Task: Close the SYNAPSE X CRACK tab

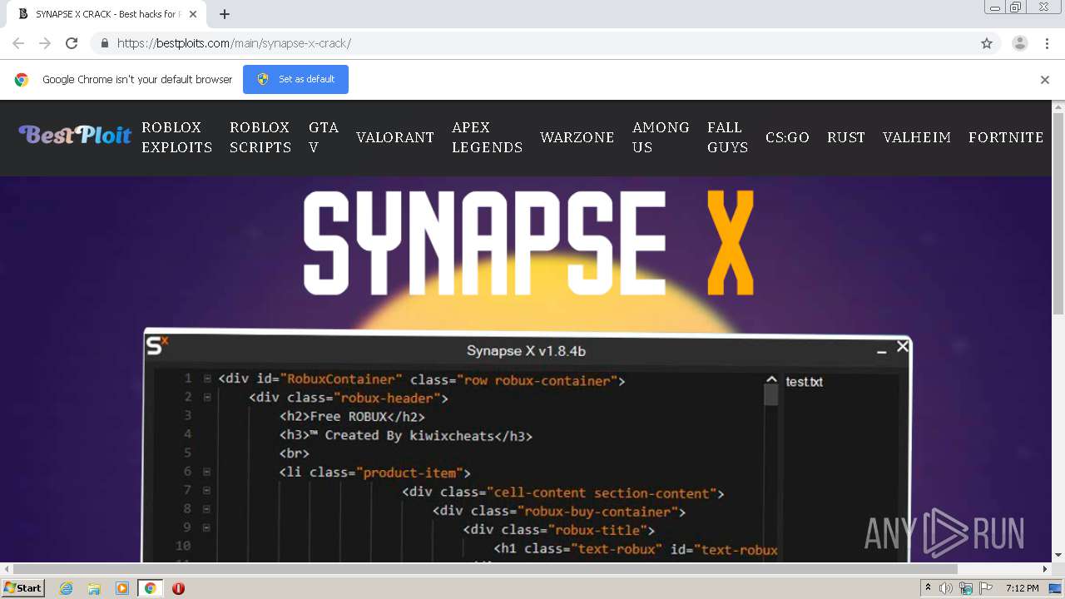Action: click(x=193, y=14)
